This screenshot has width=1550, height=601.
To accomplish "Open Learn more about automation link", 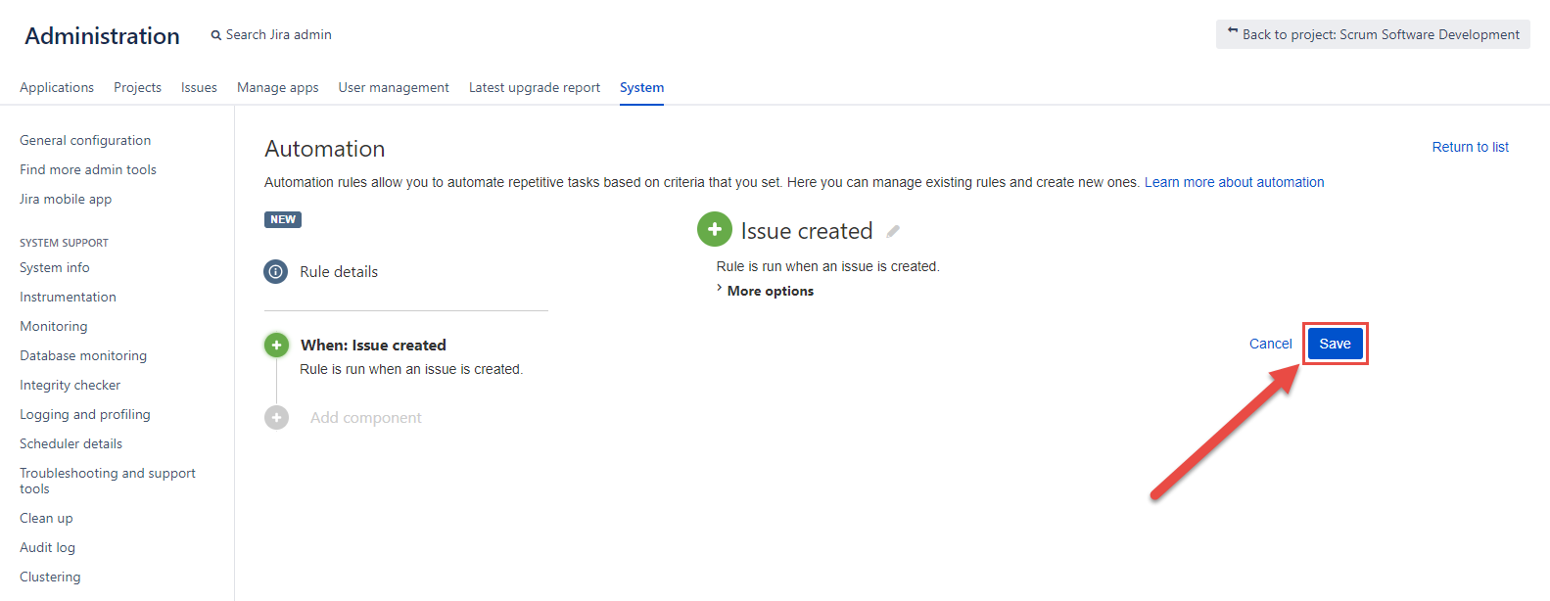I will pos(1234,182).
